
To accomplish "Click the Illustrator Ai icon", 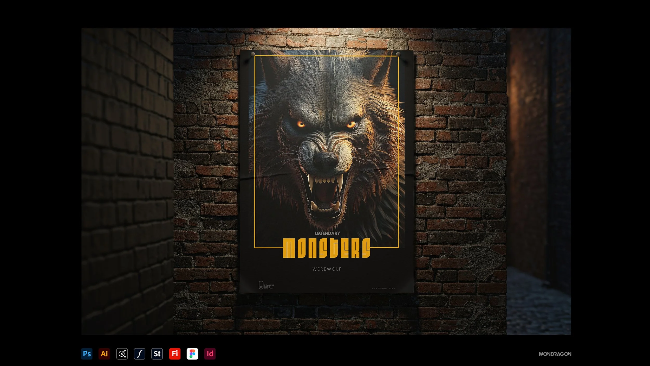I will click(104, 354).
